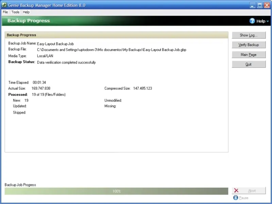Minimize the Genie Backup Manager window
This screenshot has height=204, width=272.
[253, 5]
